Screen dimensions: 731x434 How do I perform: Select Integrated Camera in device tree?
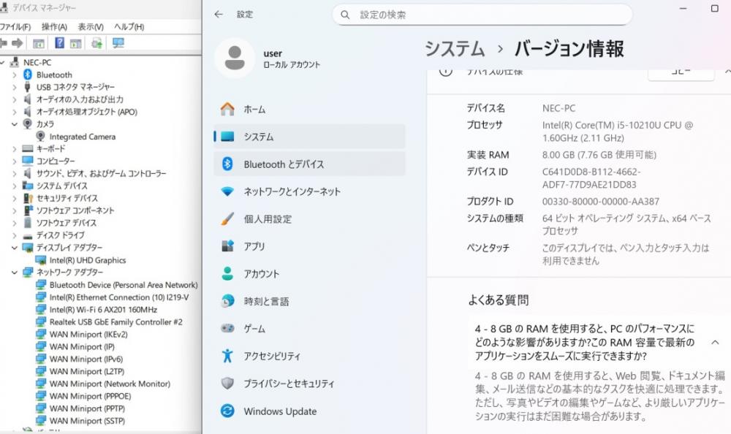(82, 137)
